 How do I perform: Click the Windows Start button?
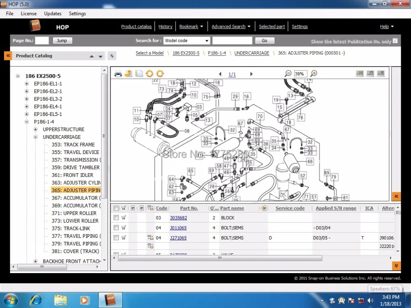click(11, 300)
